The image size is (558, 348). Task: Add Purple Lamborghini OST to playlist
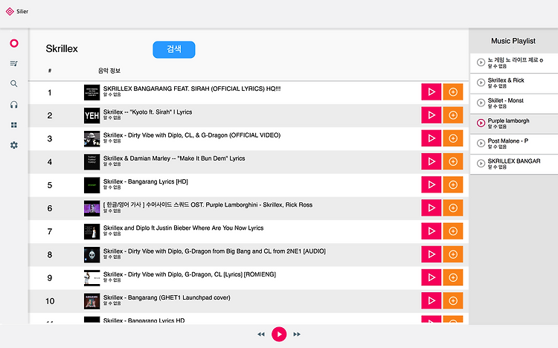point(453,207)
